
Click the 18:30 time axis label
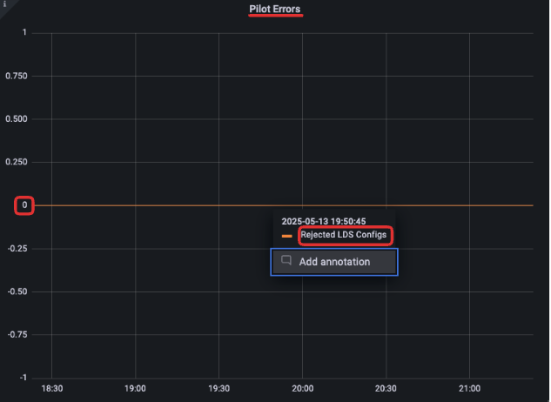pyautogui.click(x=52, y=388)
